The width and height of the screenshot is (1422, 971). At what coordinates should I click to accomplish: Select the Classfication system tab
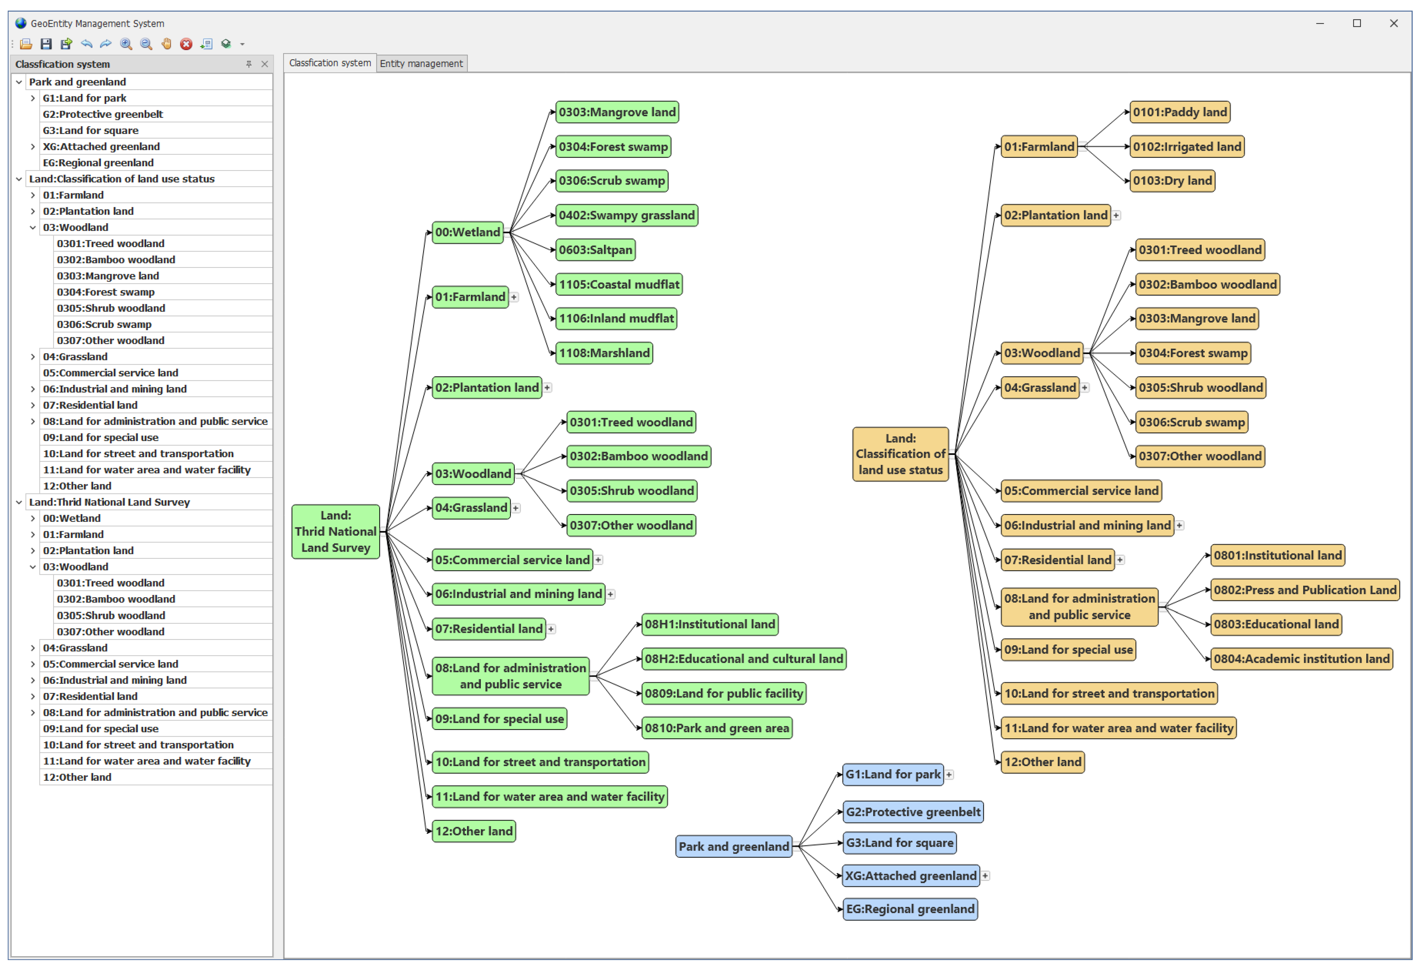(x=330, y=63)
